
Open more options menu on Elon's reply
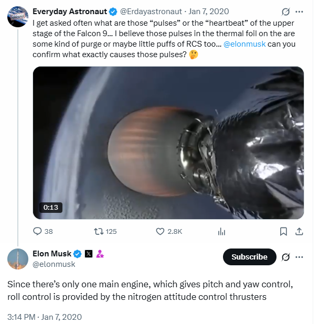click(300, 257)
